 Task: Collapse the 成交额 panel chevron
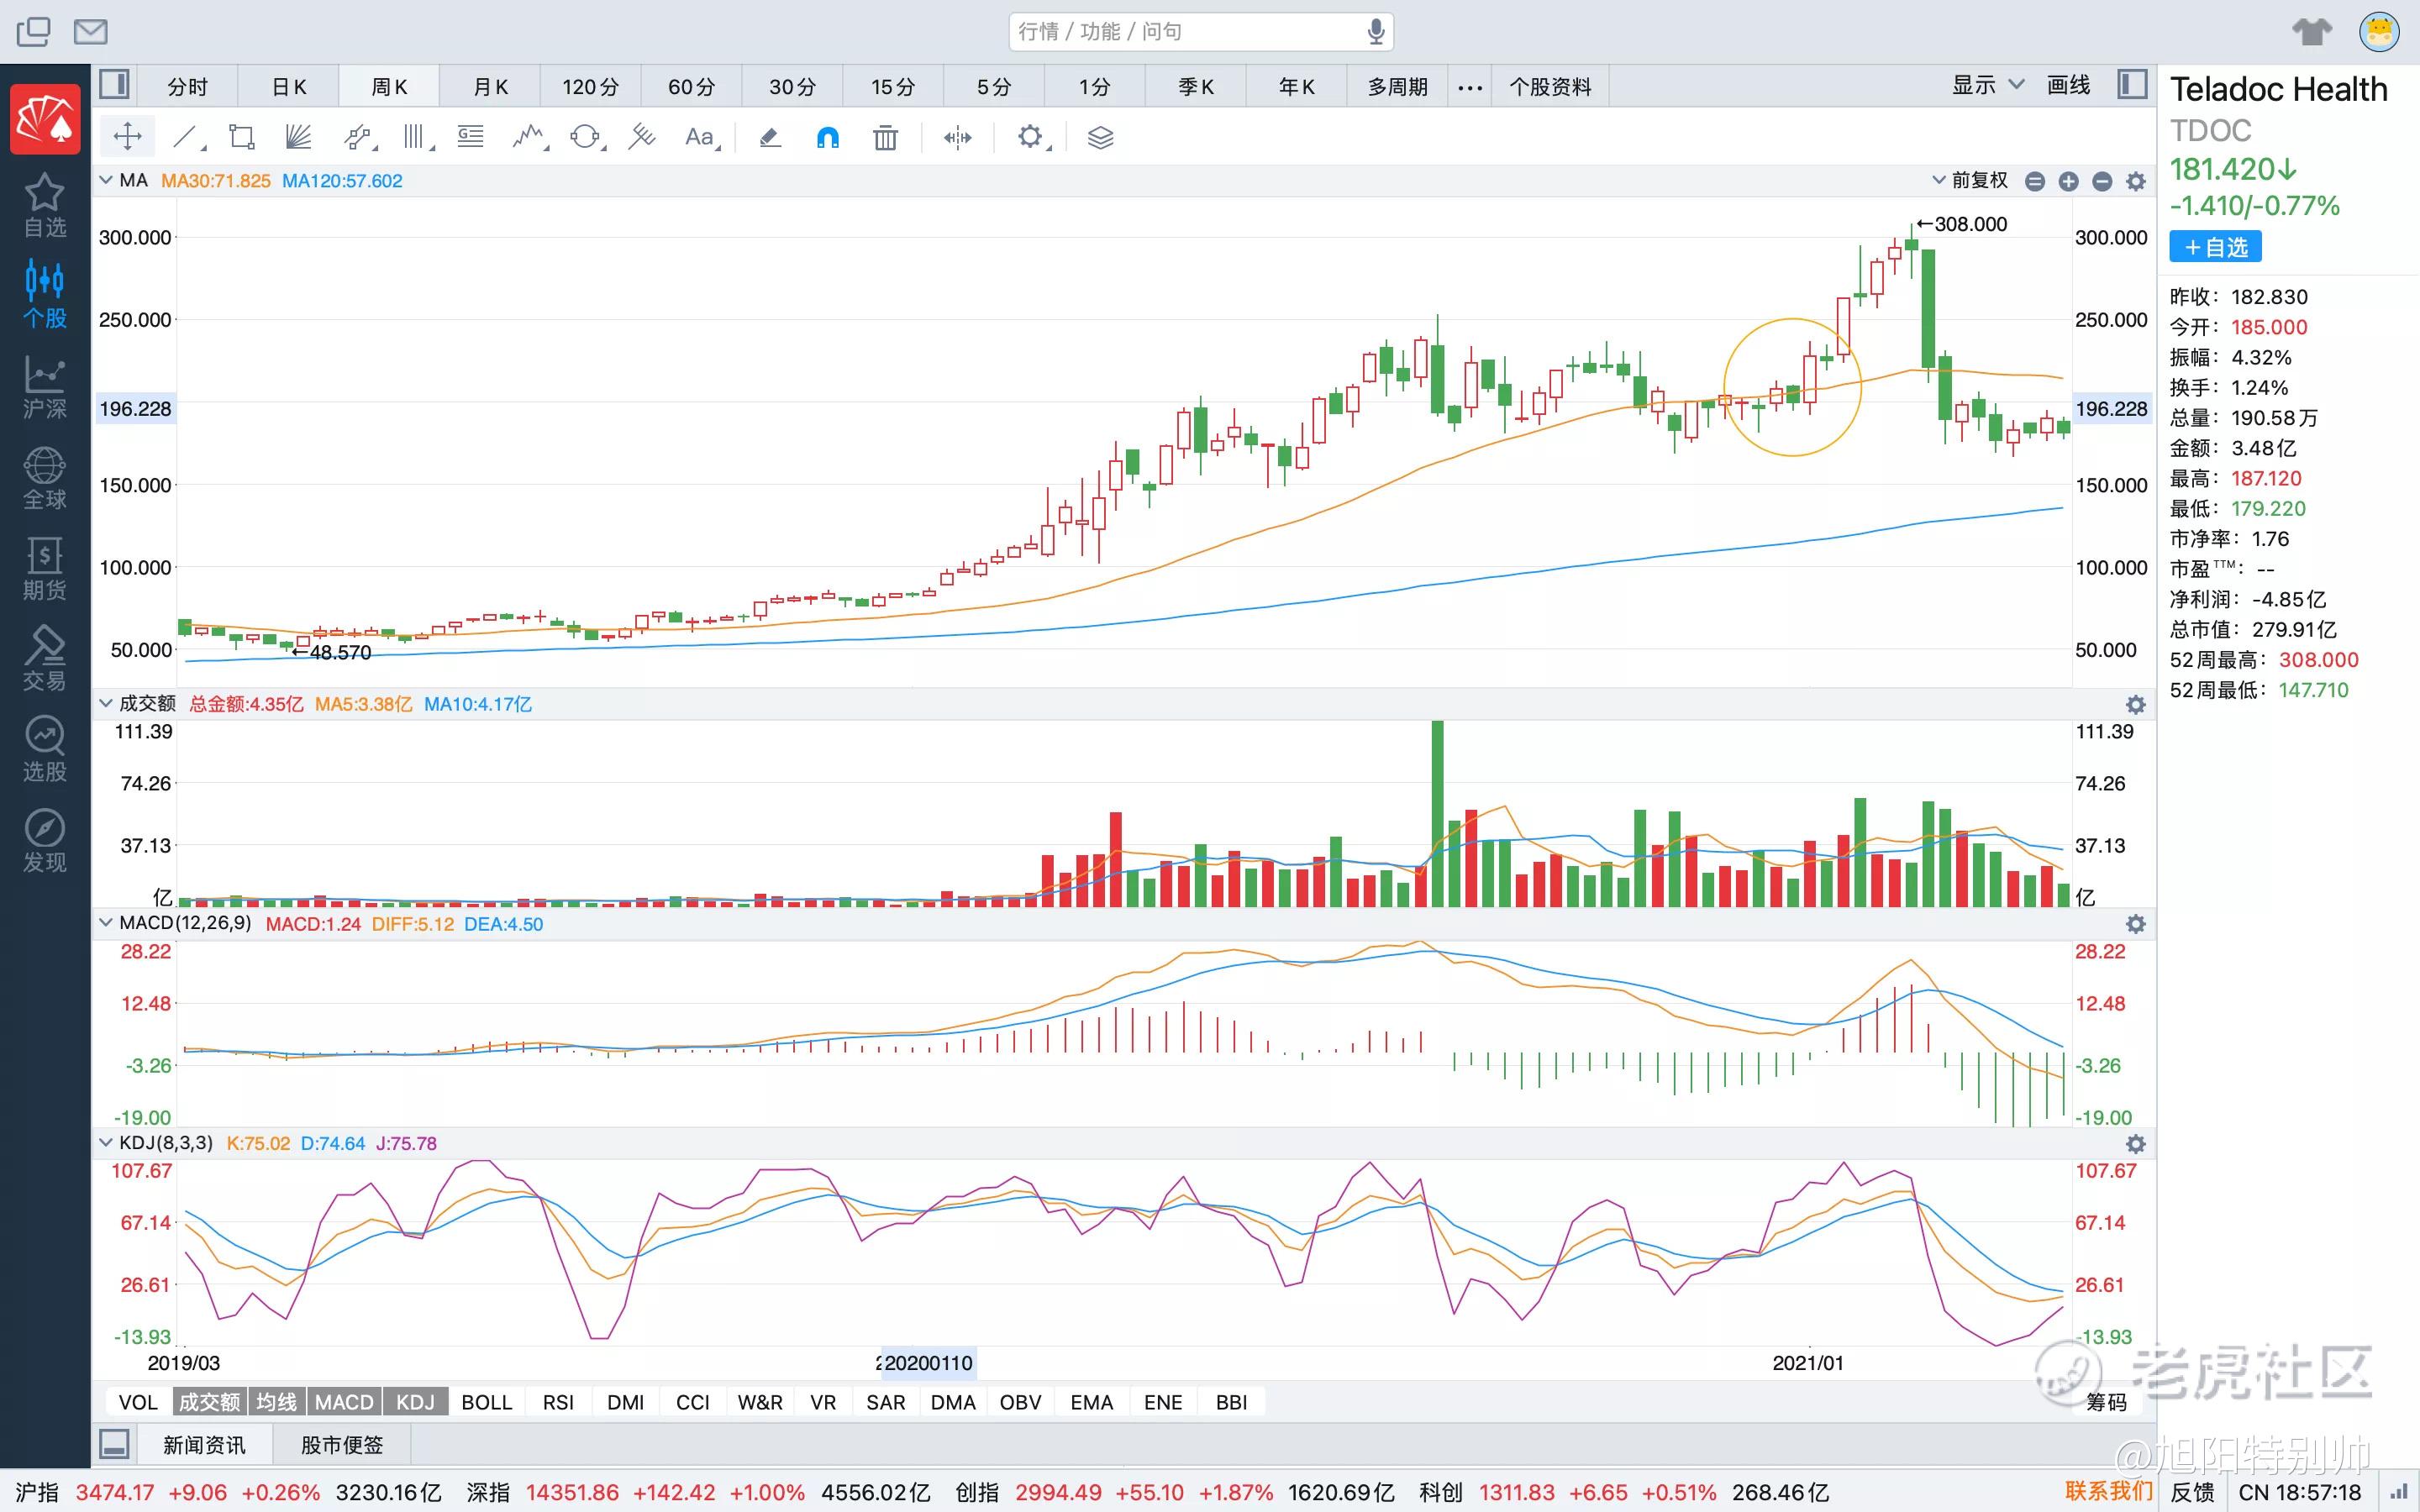pos(106,703)
